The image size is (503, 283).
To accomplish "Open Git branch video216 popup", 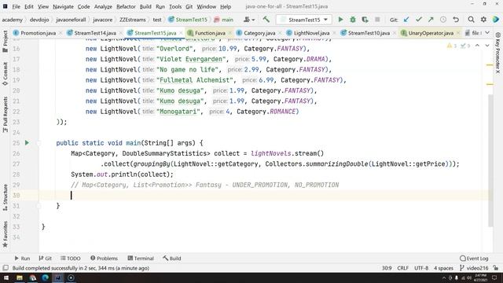I will pos(474,268).
